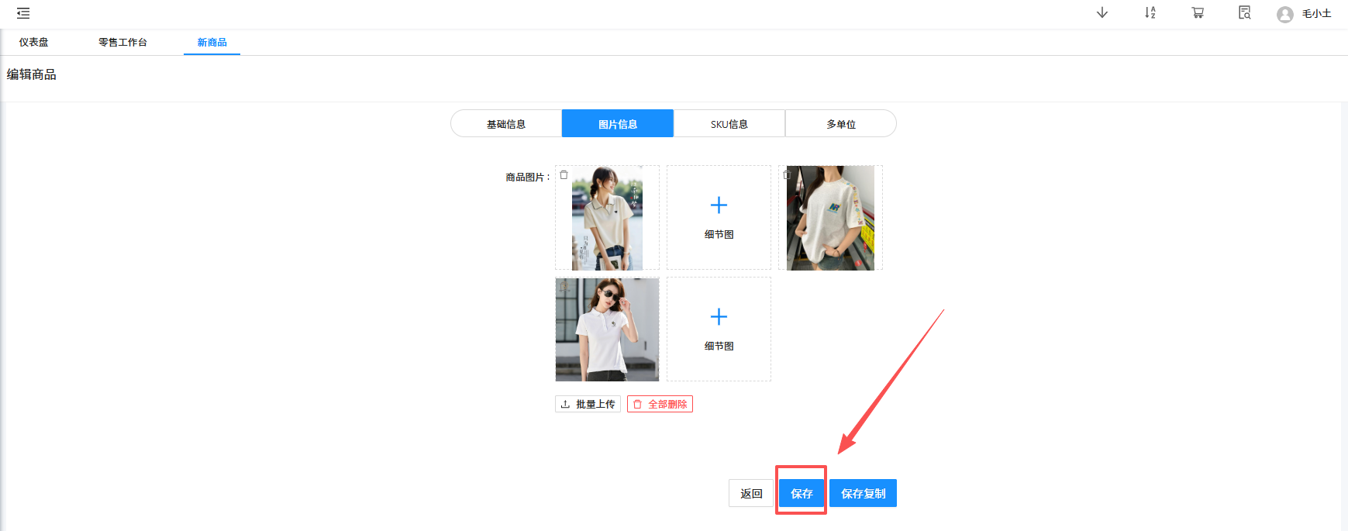Click the down arrow icon in header
Viewport: 1348px width, 531px height.
tap(1101, 12)
